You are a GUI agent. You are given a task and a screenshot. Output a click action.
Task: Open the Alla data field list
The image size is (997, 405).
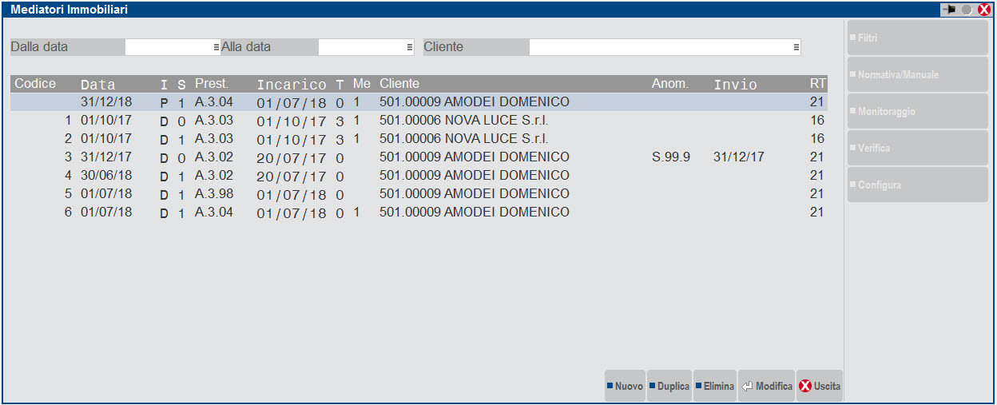pyautogui.click(x=409, y=47)
